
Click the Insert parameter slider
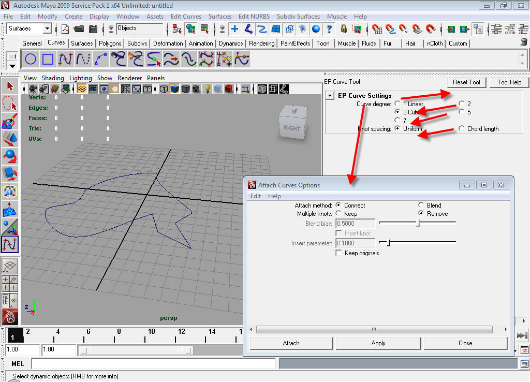[418, 242]
